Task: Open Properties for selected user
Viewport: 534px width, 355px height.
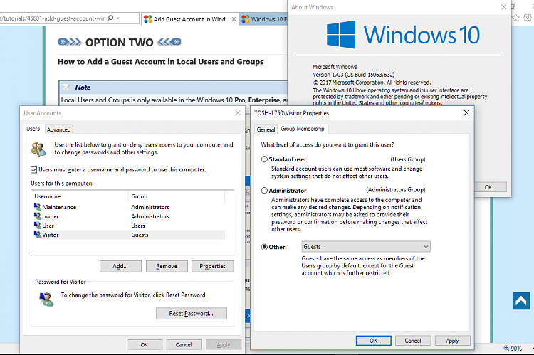Action: coord(212,267)
